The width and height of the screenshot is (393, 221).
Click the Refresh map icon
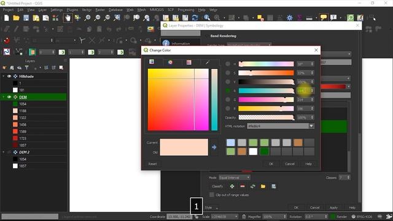pyautogui.click(x=195, y=18)
